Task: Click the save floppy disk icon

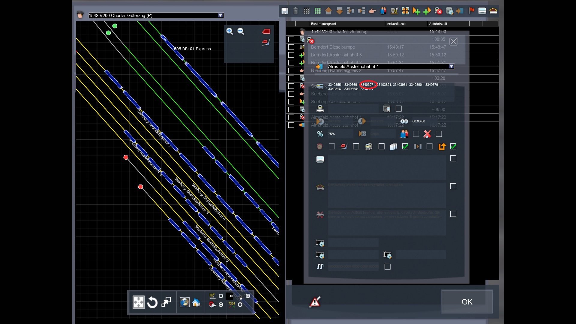Action: pos(284,11)
